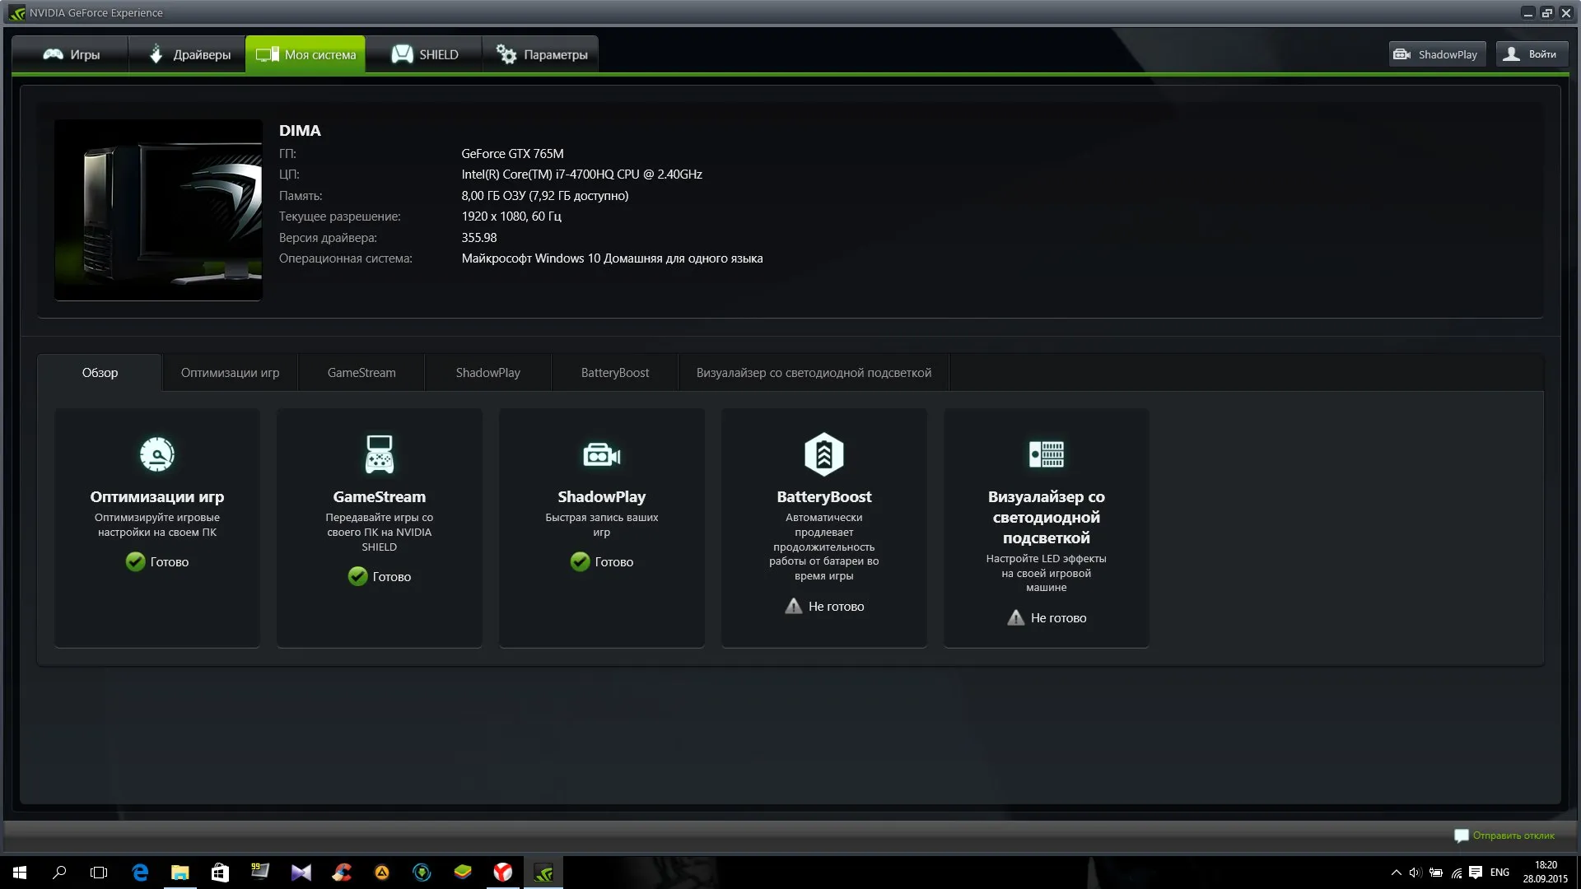Click the ShadowPlay camera icon in card

(602, 454)
